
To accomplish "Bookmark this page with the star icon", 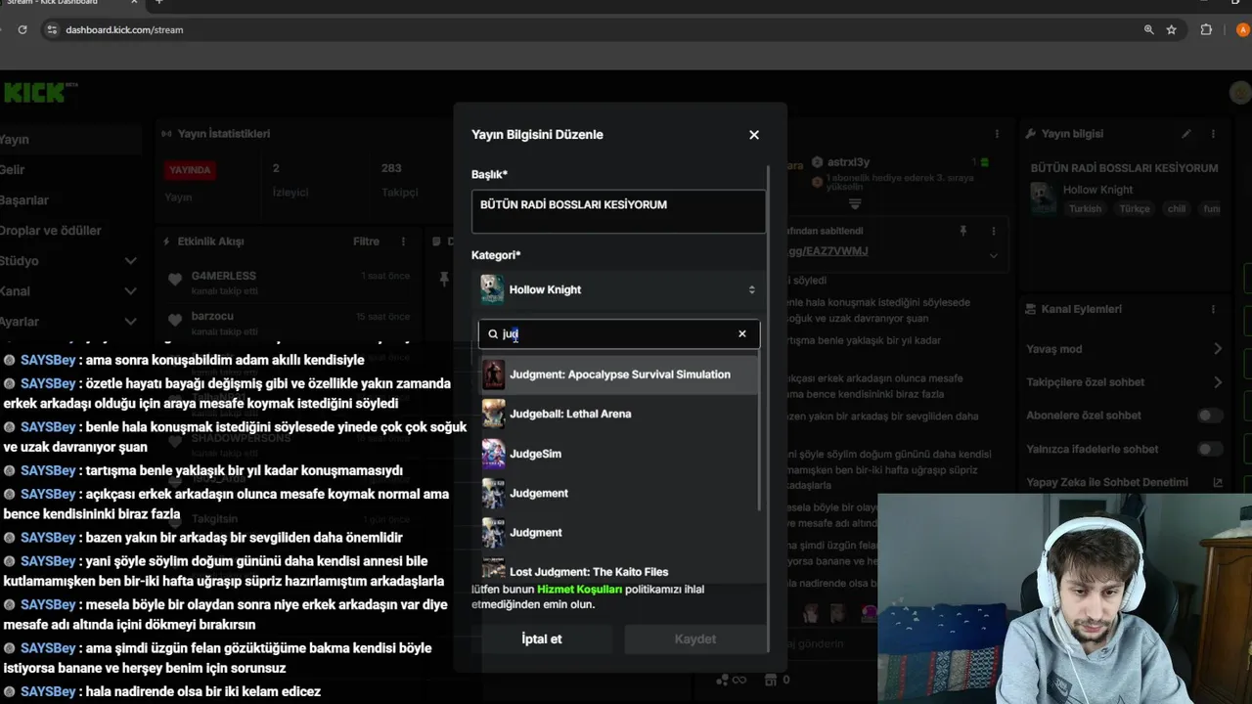I will (x=1171, y=29).
